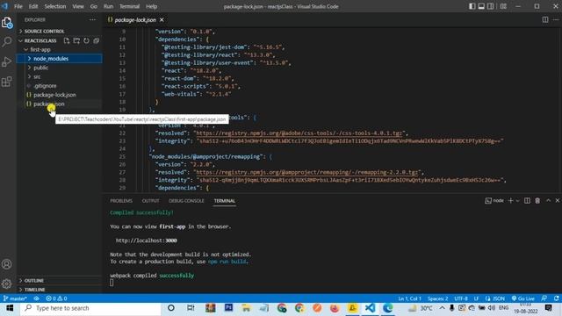The width and height of the screenshot is (562, 316).
Task: Select the node terminal instance label
Action: (494, 201)
